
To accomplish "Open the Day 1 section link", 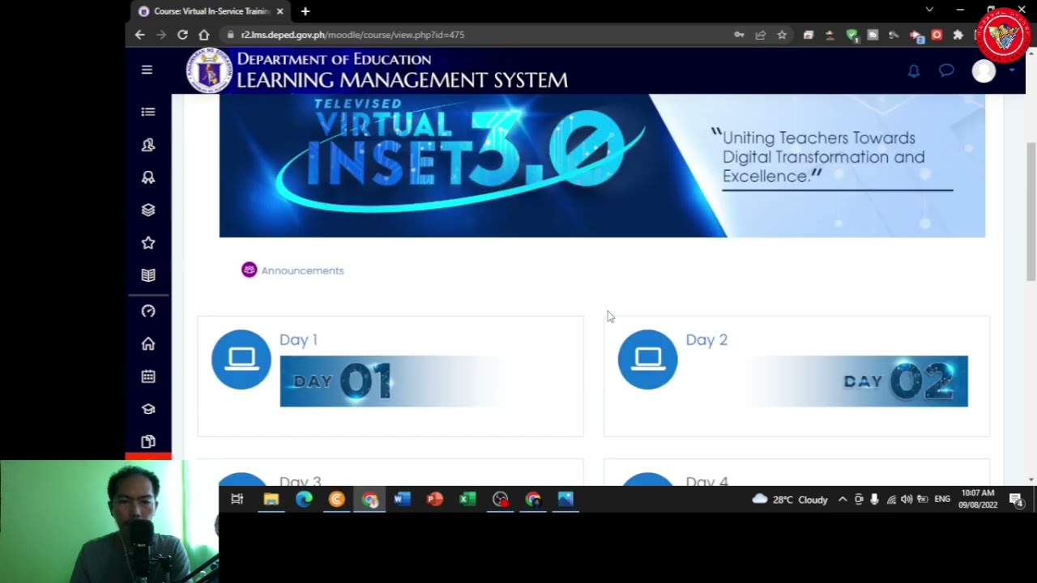I will tap(298, 340).
